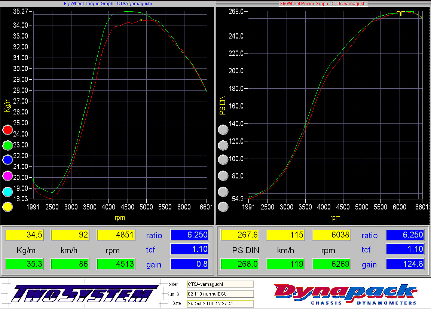Toggle the first grey button beside the power graph
This screenshot has height=309, width=431.
pyautogui.click(x=223, y=130)
